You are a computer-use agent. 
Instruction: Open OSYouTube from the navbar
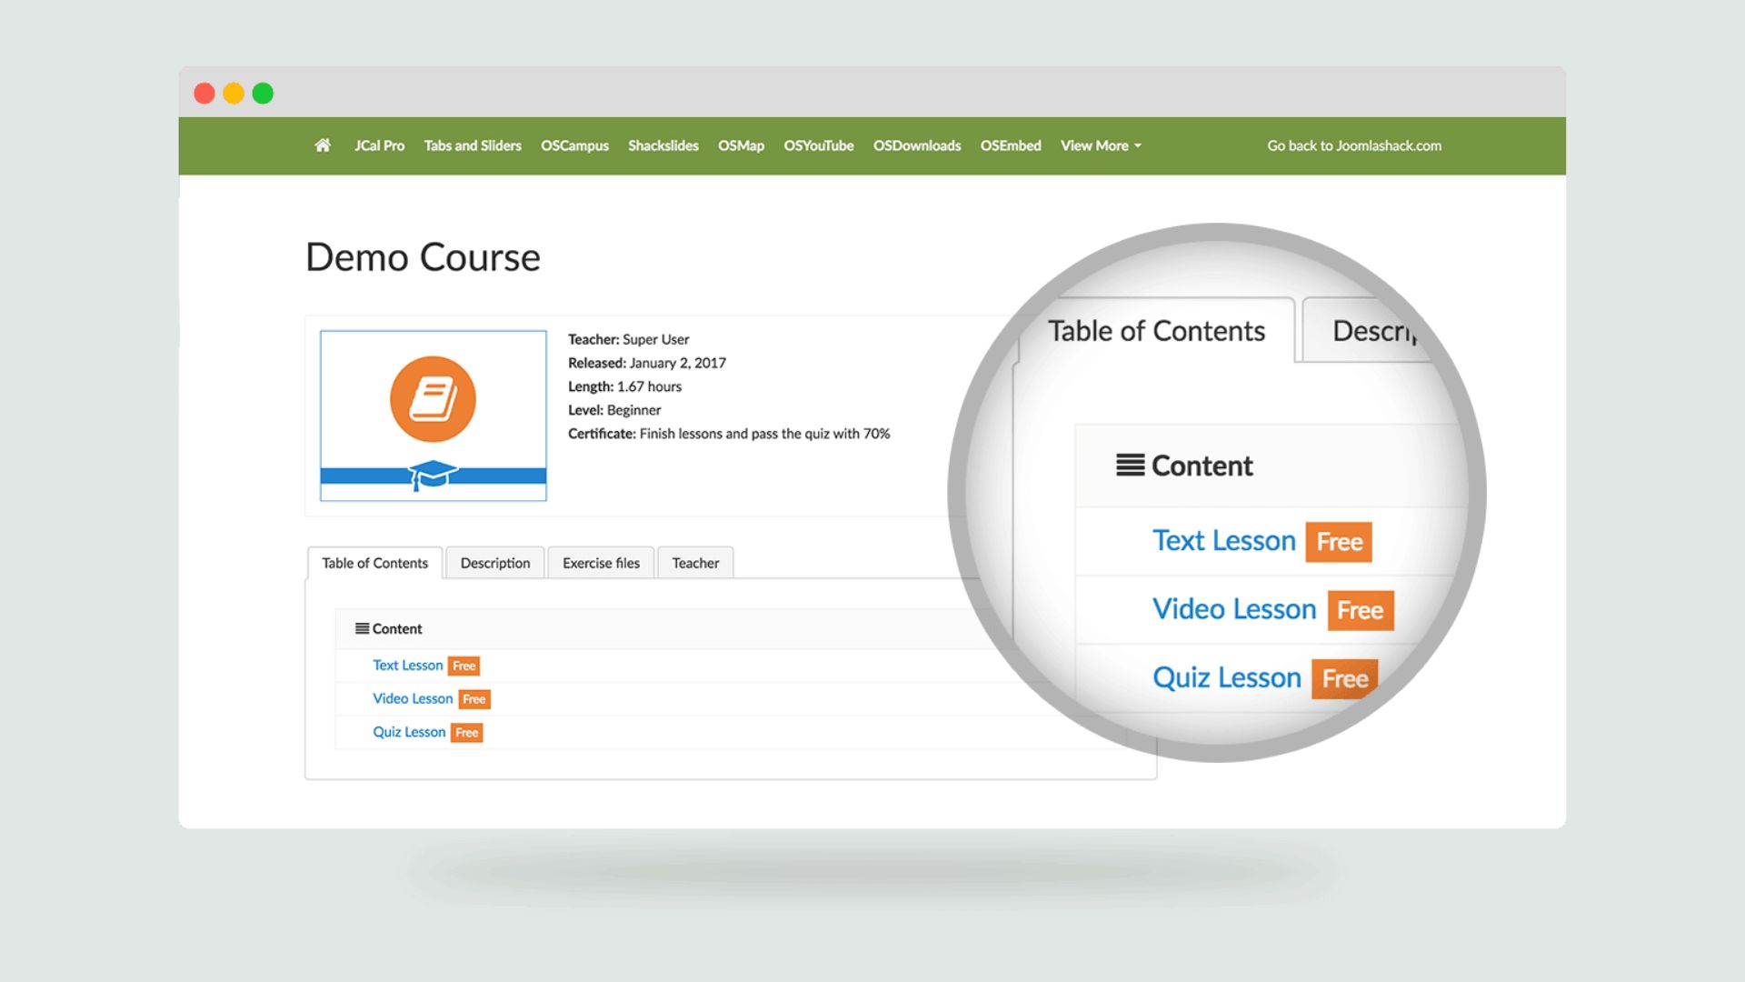click(x=819, y=145)
